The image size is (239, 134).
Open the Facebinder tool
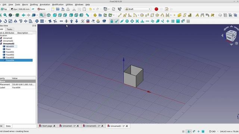click(179, 15)
